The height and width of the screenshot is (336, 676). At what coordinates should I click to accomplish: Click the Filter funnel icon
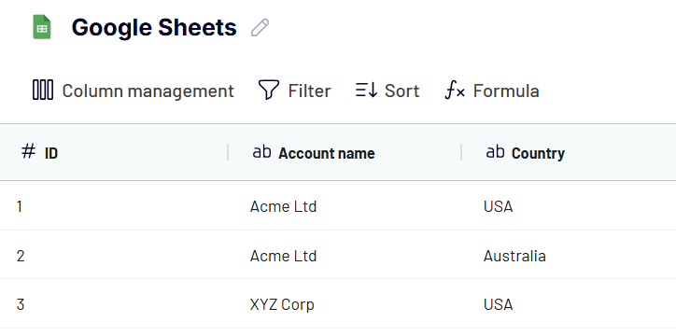[x=269, y=90]
